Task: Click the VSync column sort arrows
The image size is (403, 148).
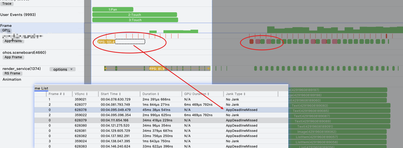Action: (x=87, y=94)
